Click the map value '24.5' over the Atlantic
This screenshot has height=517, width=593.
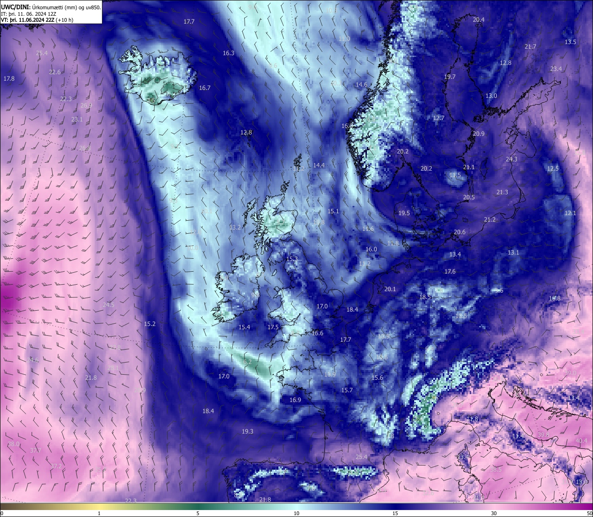[x=108, y=305]
